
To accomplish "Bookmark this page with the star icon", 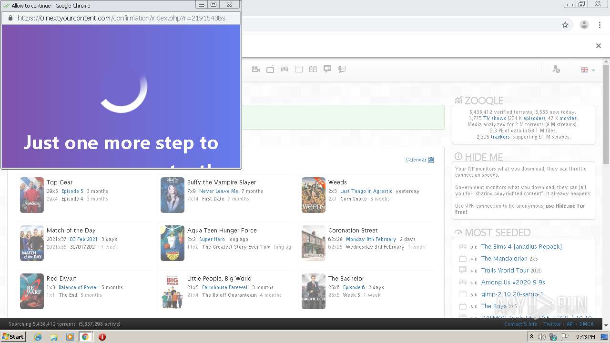I will (565, 25).
